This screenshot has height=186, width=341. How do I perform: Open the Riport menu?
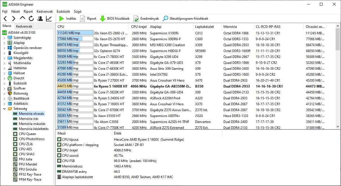pos(28,12)
